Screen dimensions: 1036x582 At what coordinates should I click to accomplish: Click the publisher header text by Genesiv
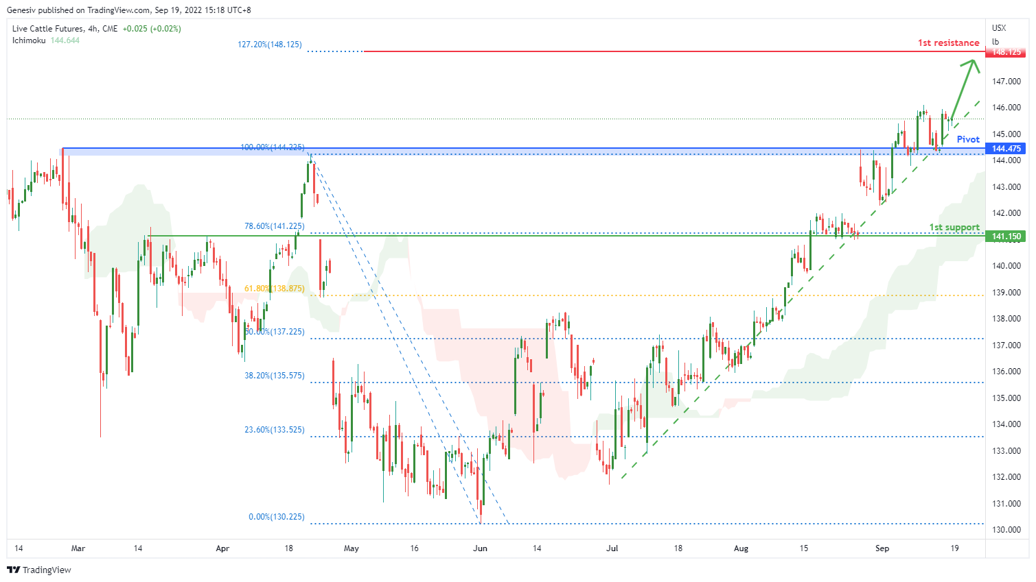(129, 10)
